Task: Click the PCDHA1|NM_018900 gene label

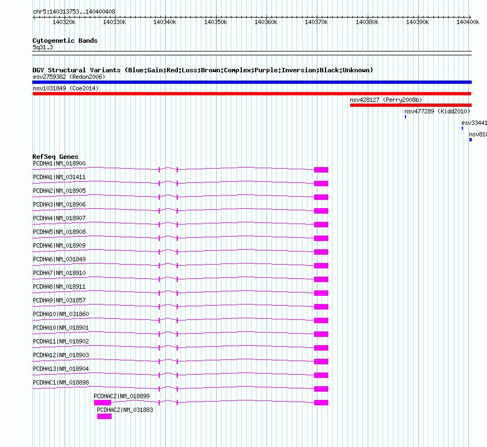Action: point(59,163)
